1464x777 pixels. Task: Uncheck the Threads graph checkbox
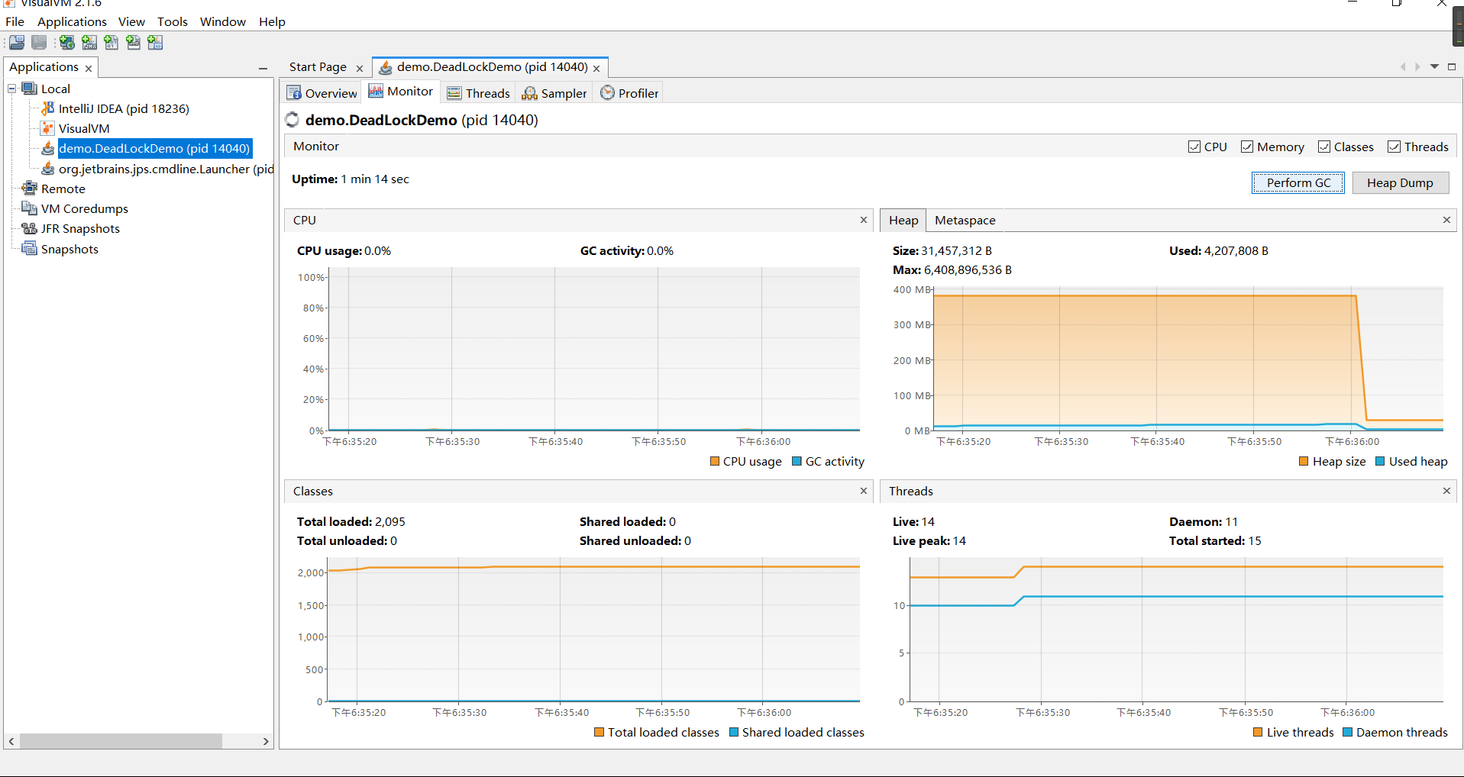1395,147
